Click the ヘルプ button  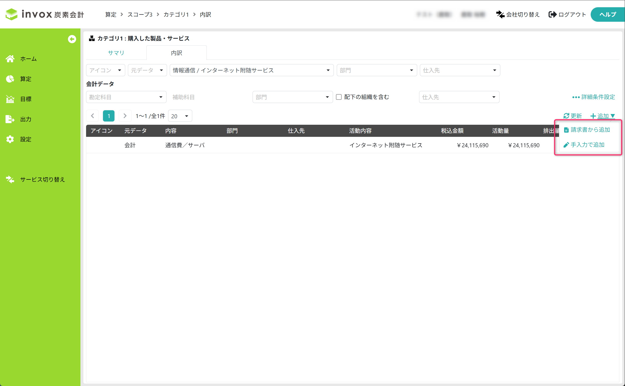[x=607, y=14]
